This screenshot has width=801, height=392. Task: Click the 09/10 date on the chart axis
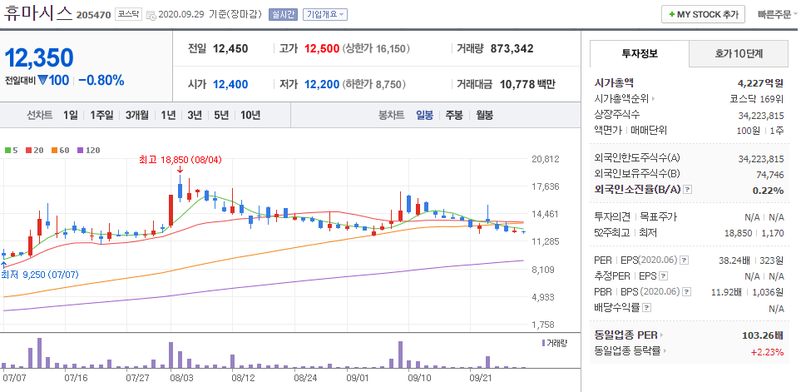point(420,378)
